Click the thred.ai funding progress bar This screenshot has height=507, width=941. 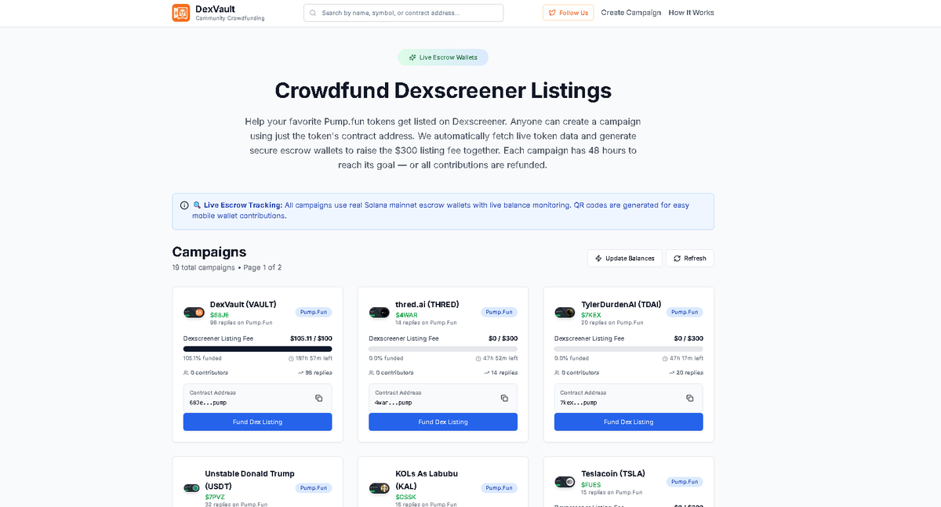[443, 349]
